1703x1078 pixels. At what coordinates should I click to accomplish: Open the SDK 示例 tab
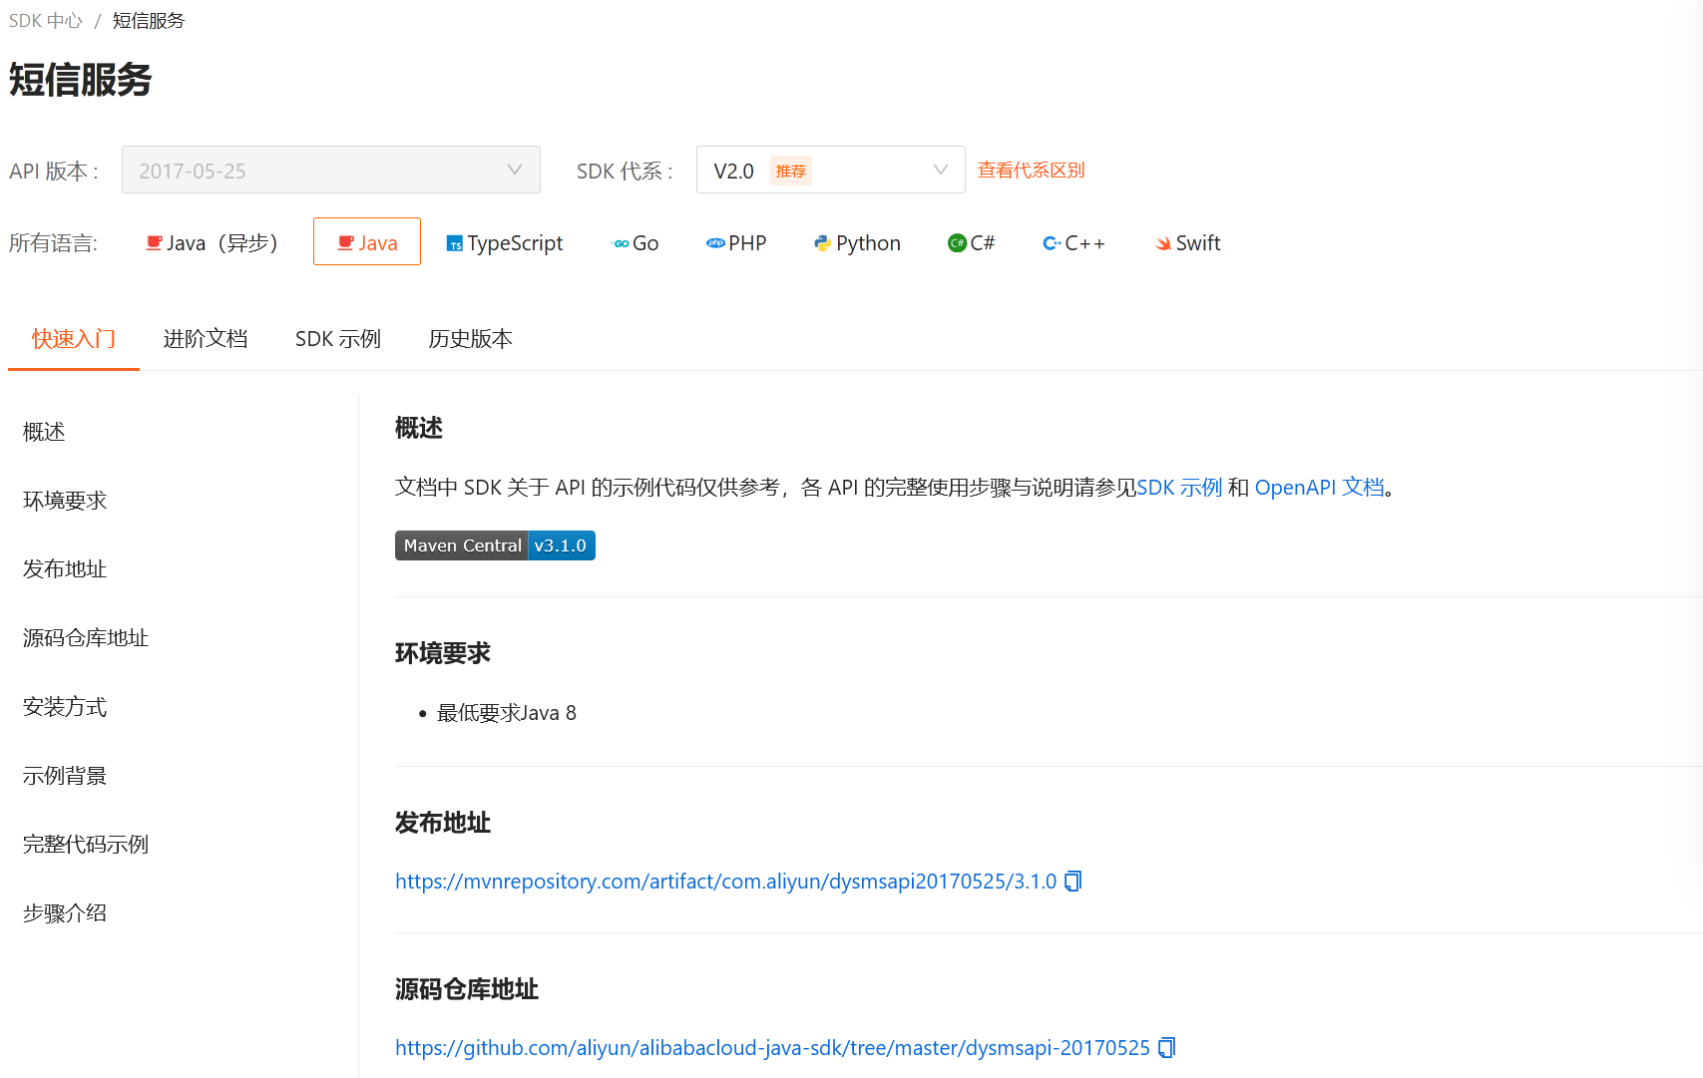coord(338,339)
